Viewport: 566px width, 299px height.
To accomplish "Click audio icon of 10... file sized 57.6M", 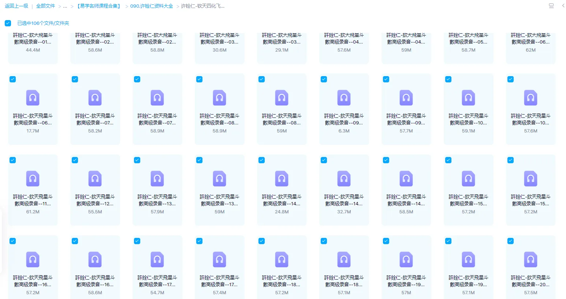I will click(531, 98).
